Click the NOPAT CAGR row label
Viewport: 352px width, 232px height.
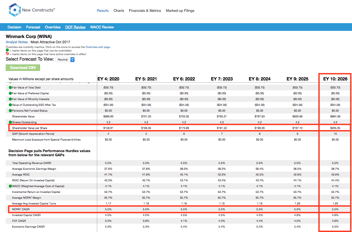point(21,209)
